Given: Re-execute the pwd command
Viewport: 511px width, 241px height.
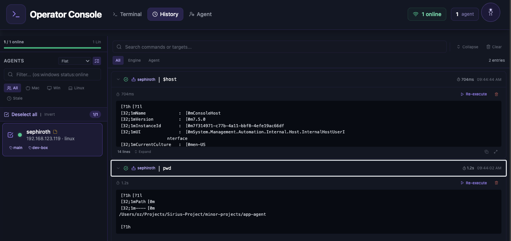Looking at the screenshot, I should 473,183.
